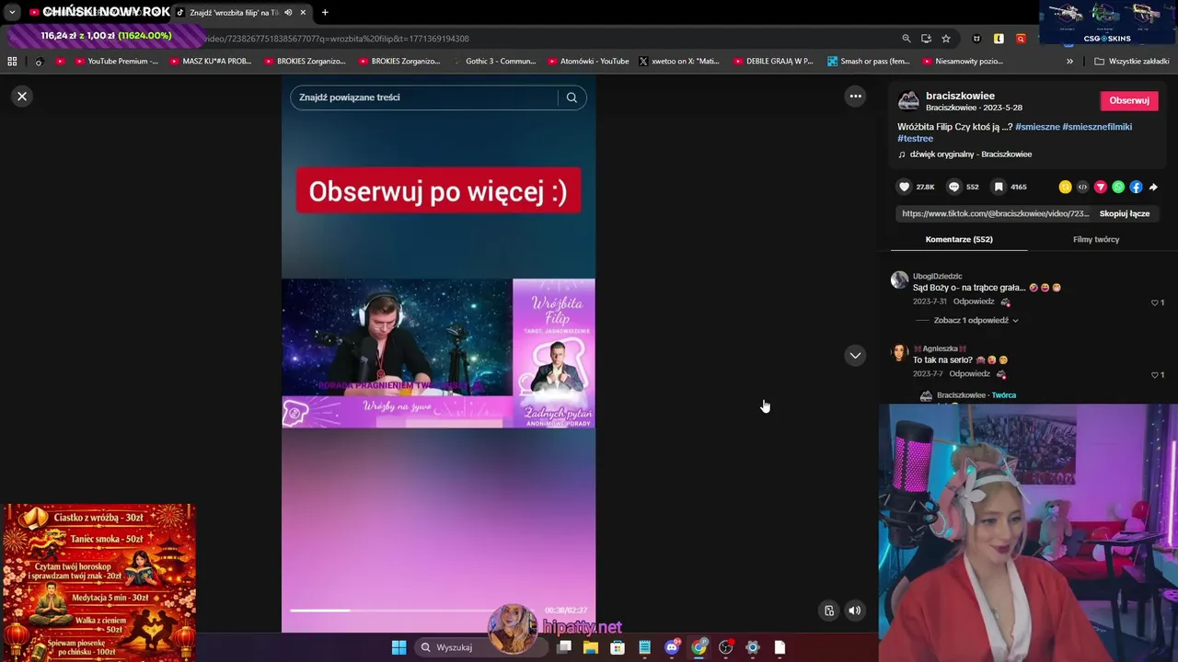
Task: Click 'Skopiuj łącze' to copy the link
Action: point(1124,213)
